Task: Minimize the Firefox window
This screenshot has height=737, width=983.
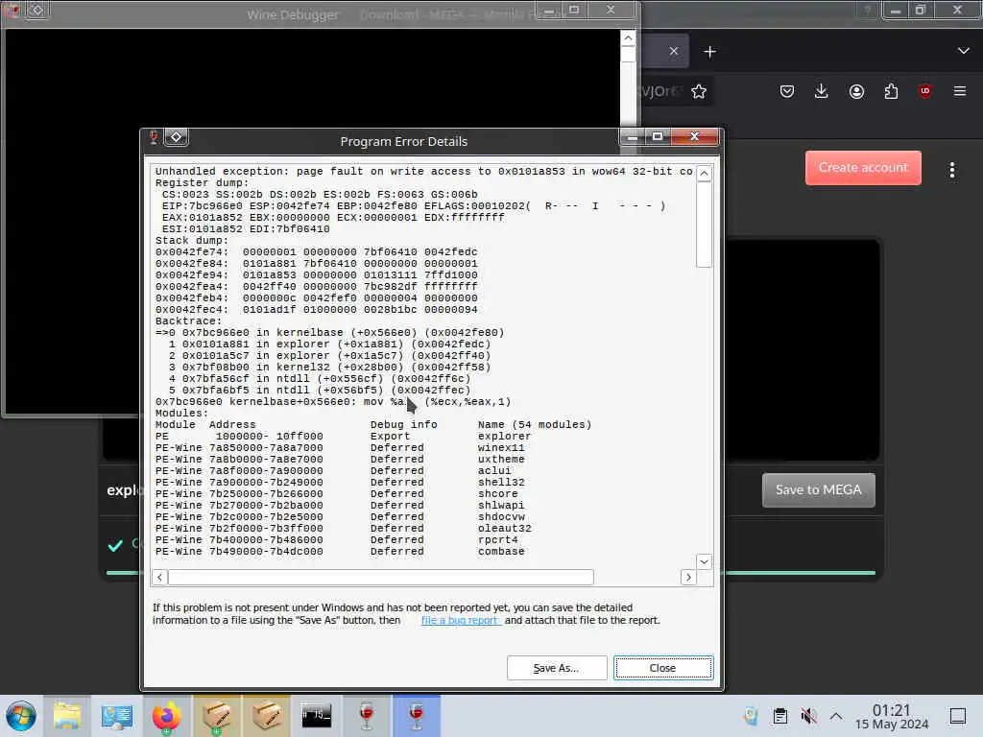Action: (x=896, y=10)
